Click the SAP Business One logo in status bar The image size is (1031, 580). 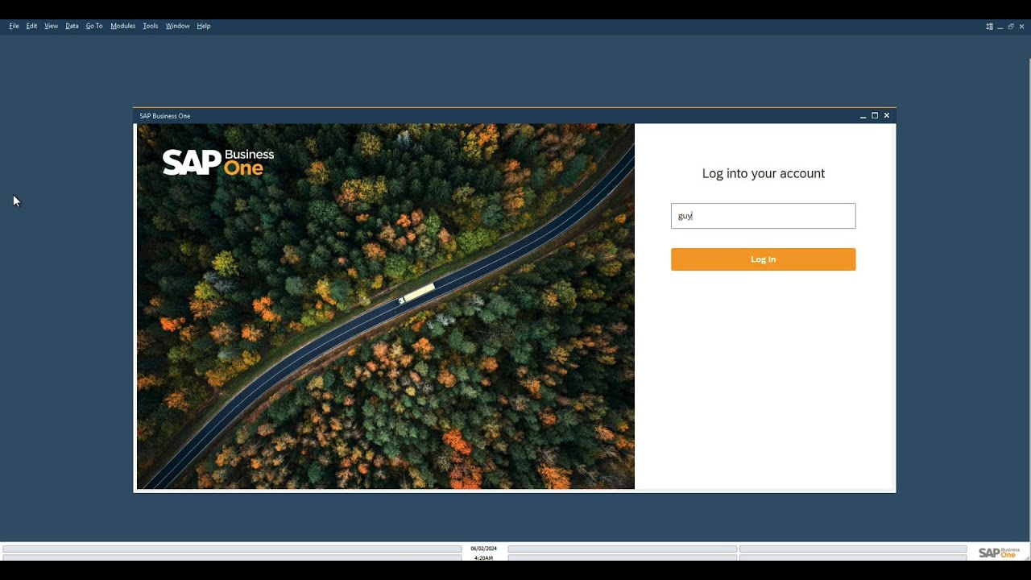coord(999,553)
